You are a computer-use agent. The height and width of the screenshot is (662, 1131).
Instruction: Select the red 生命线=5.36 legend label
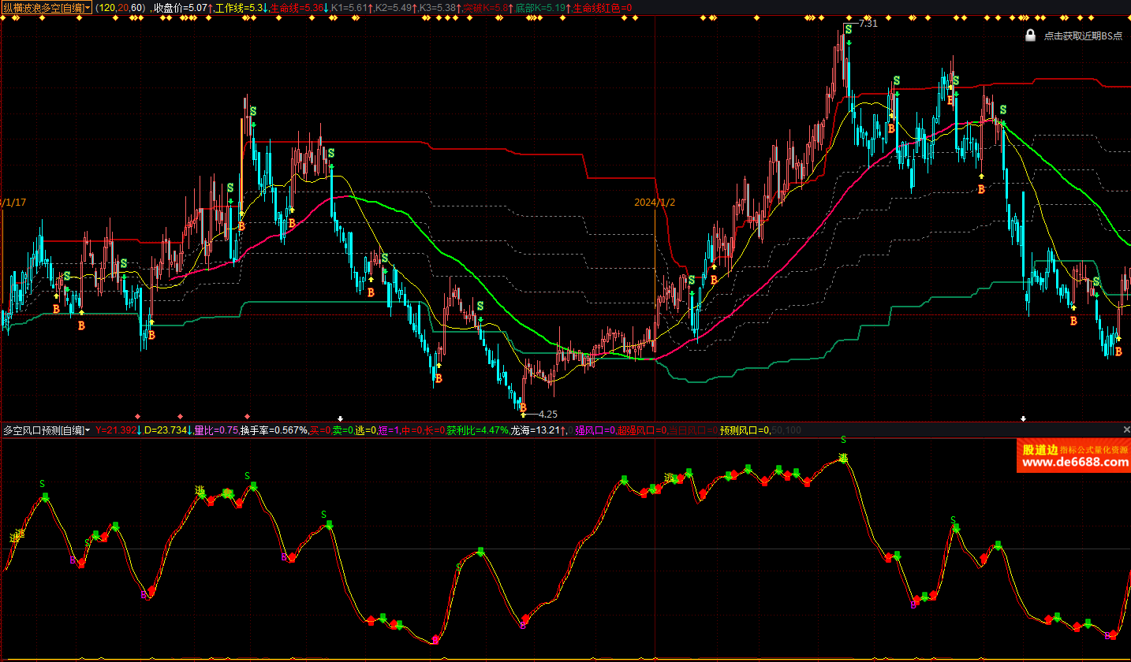click(296, 7)
